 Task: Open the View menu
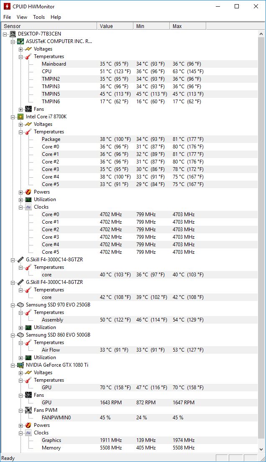[x=22, y=17]
